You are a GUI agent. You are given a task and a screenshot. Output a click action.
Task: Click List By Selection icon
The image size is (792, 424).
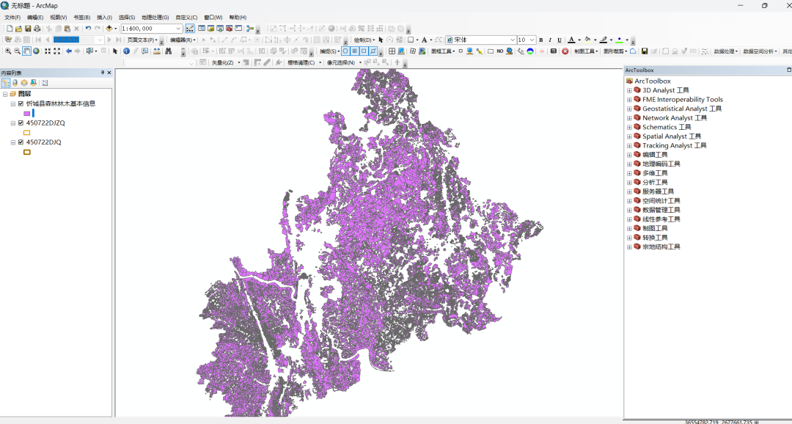point(33,83)
